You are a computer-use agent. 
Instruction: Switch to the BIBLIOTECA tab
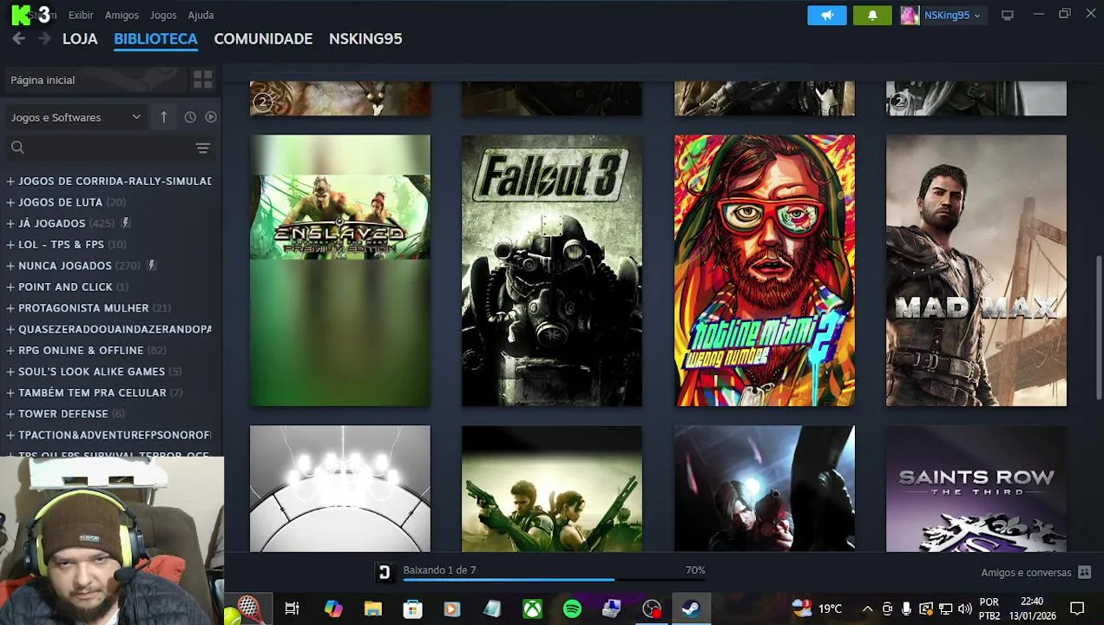point(156,39)
